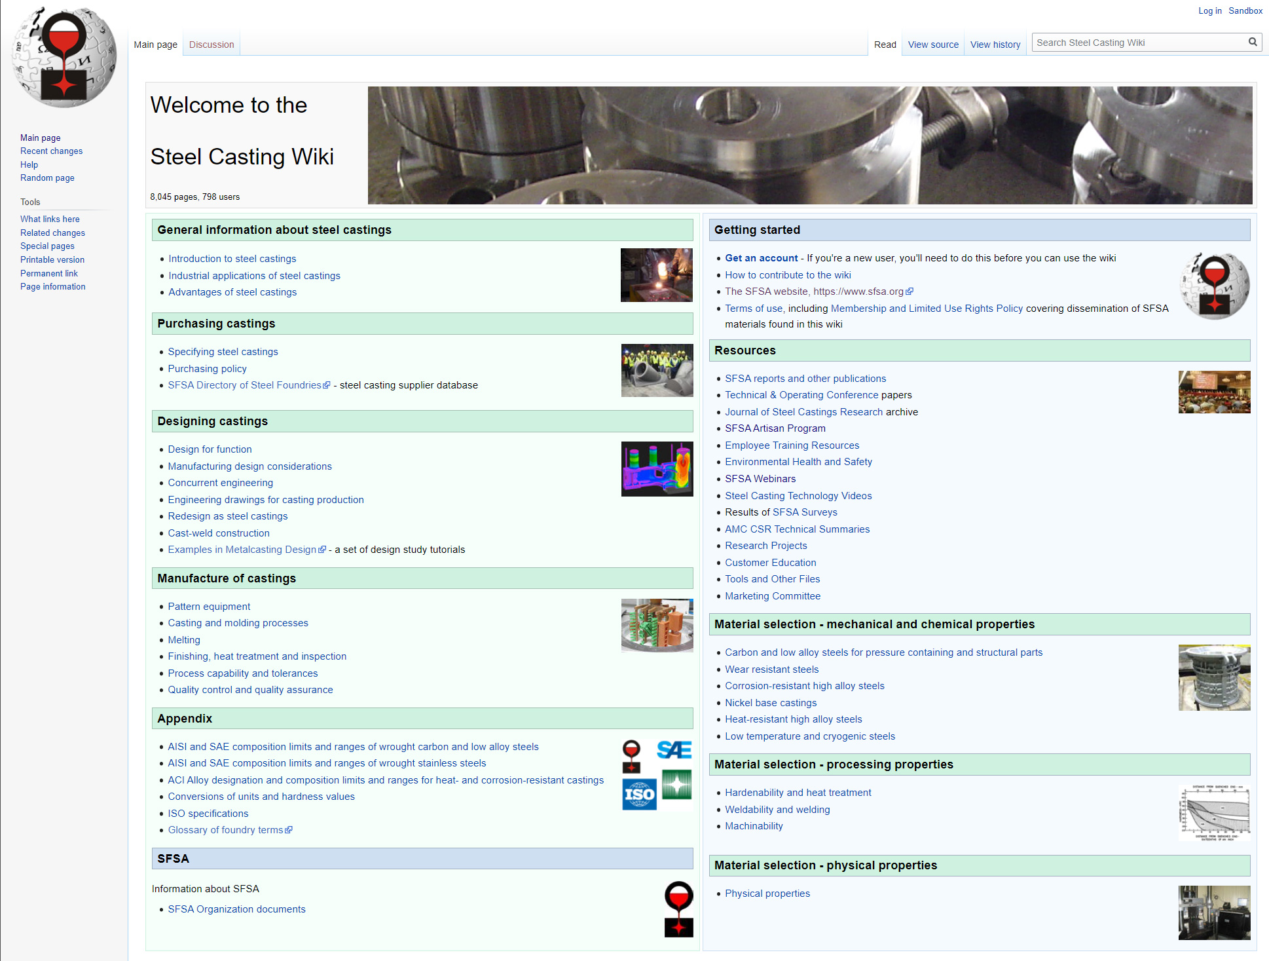Open Introduction to steel castings link
1269x961 pixels.
click(x=232, y=259)
